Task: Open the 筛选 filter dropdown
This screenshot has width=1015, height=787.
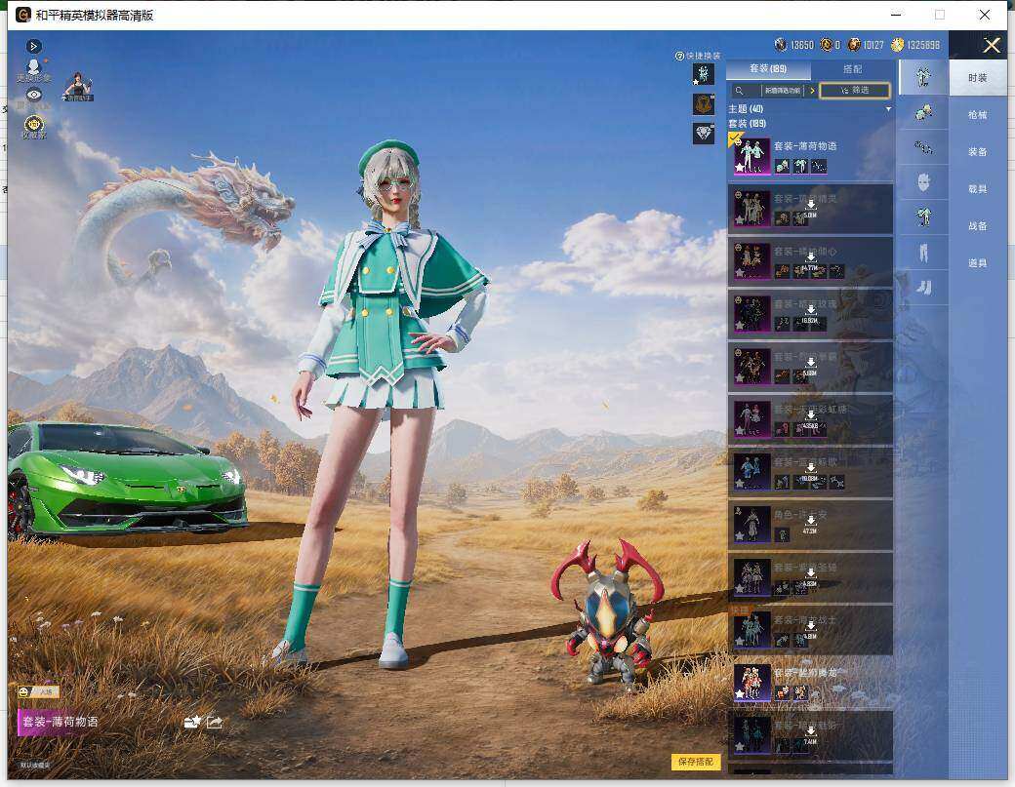Action: 855,91
